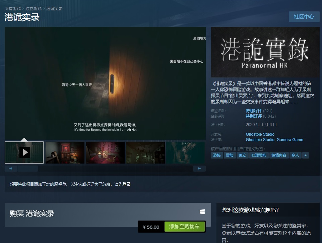Open Ghostpie Studio publisher link
This screenshot has width=322, height=243.
pyautogui.click(x=260, y=140)
